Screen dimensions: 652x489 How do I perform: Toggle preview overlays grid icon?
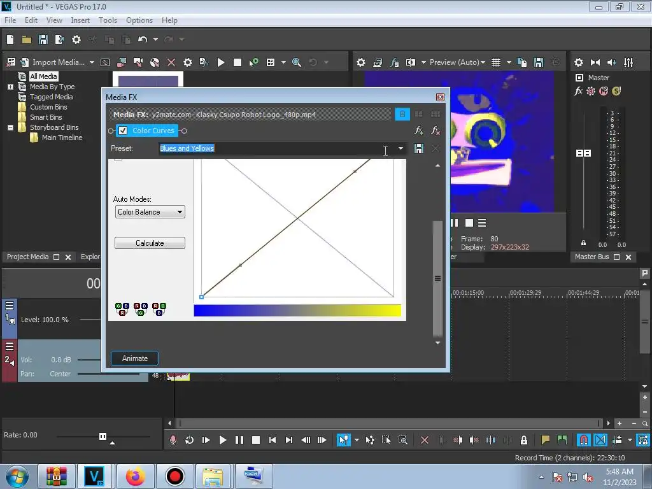pyautogui.click(x=496, y=62)
